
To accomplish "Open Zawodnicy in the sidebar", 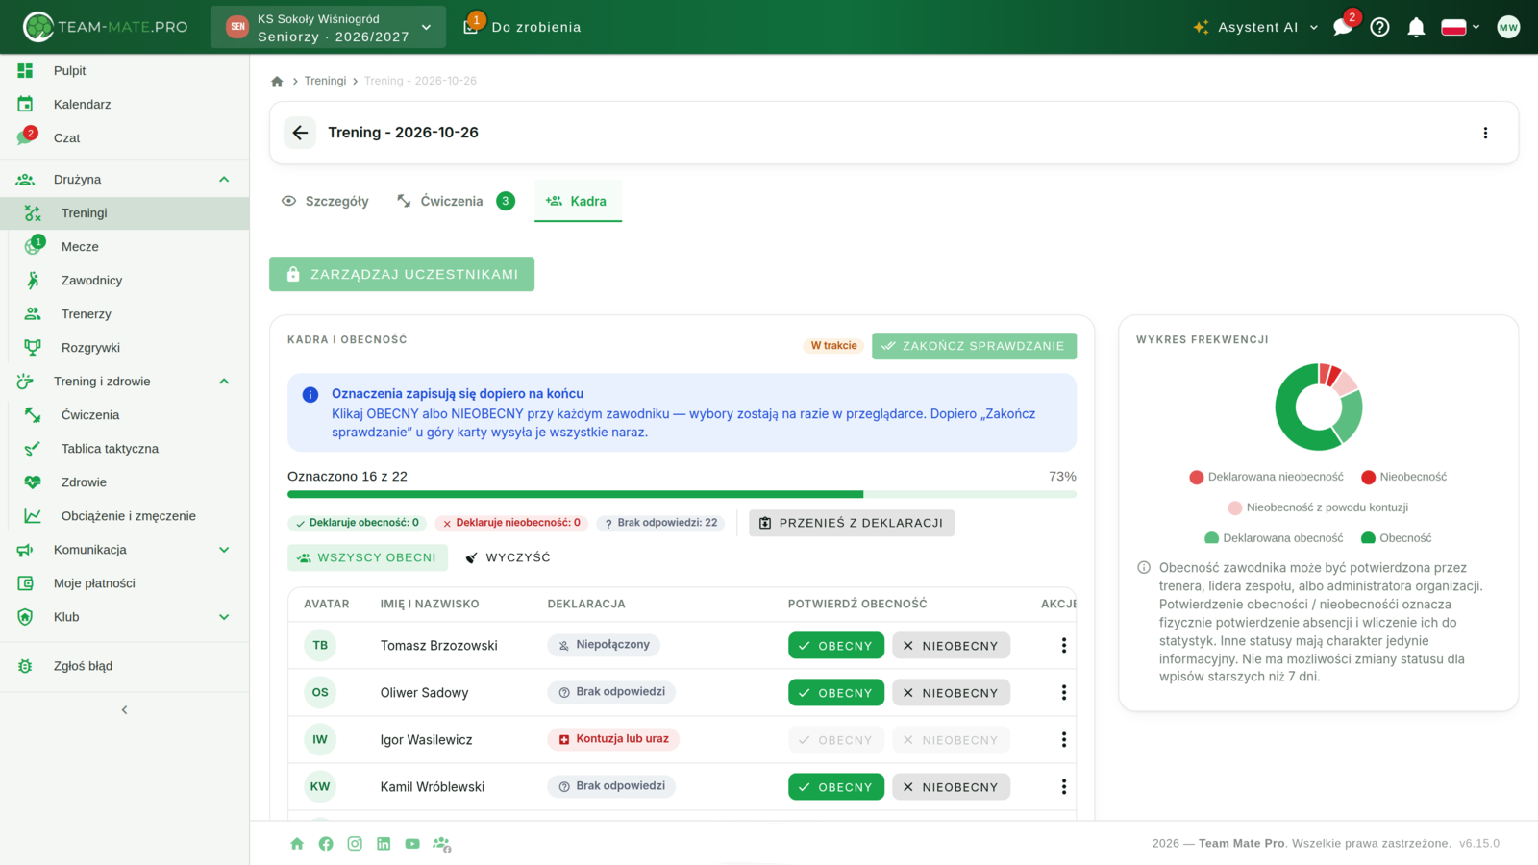I will (x=125, y=281).
